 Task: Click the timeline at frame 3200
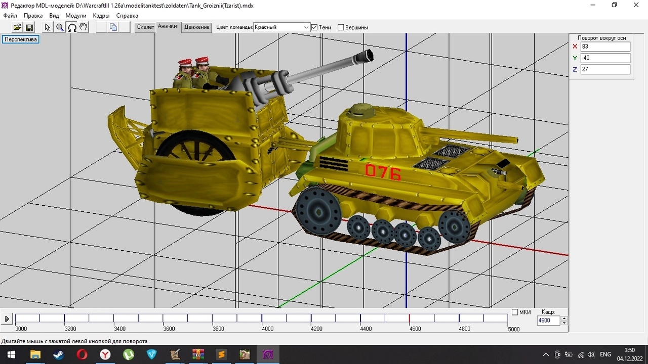click(x=64, y=318)
